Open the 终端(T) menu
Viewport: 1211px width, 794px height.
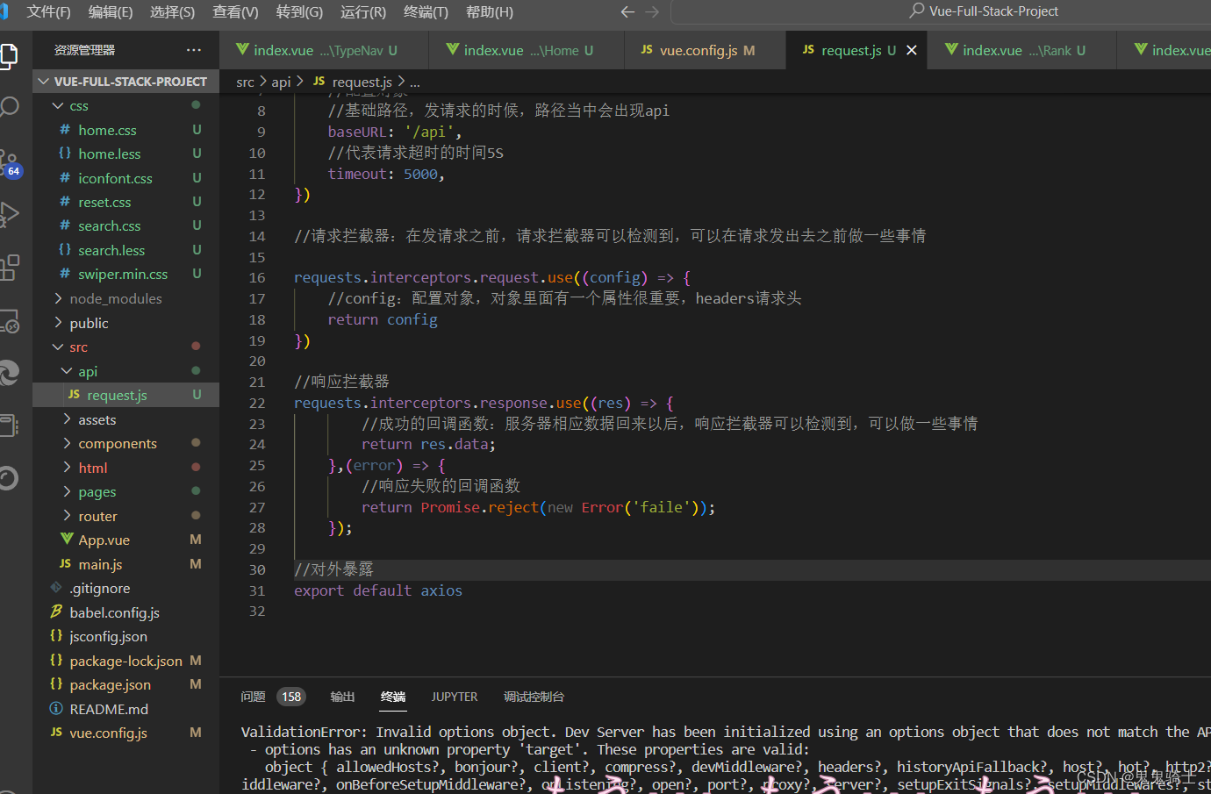pyautogui.click(x=426, y=11)
